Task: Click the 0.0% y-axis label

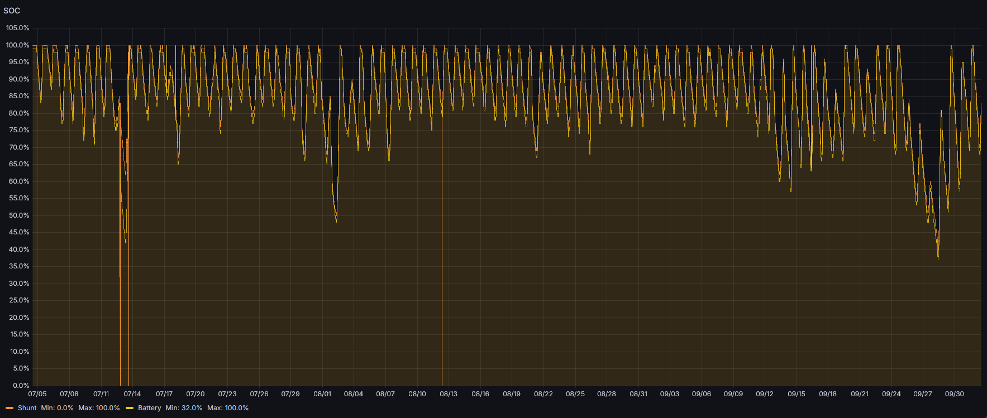Action: click(x=21, y=386)
